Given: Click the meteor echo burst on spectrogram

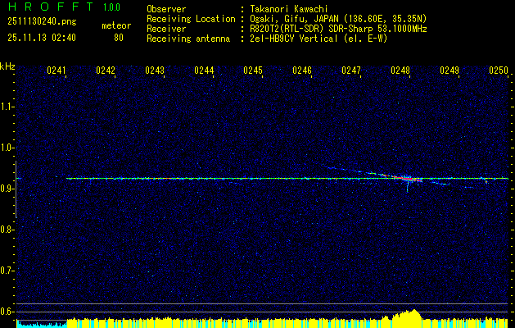Looking at the screenshot, I should [405, 178].
